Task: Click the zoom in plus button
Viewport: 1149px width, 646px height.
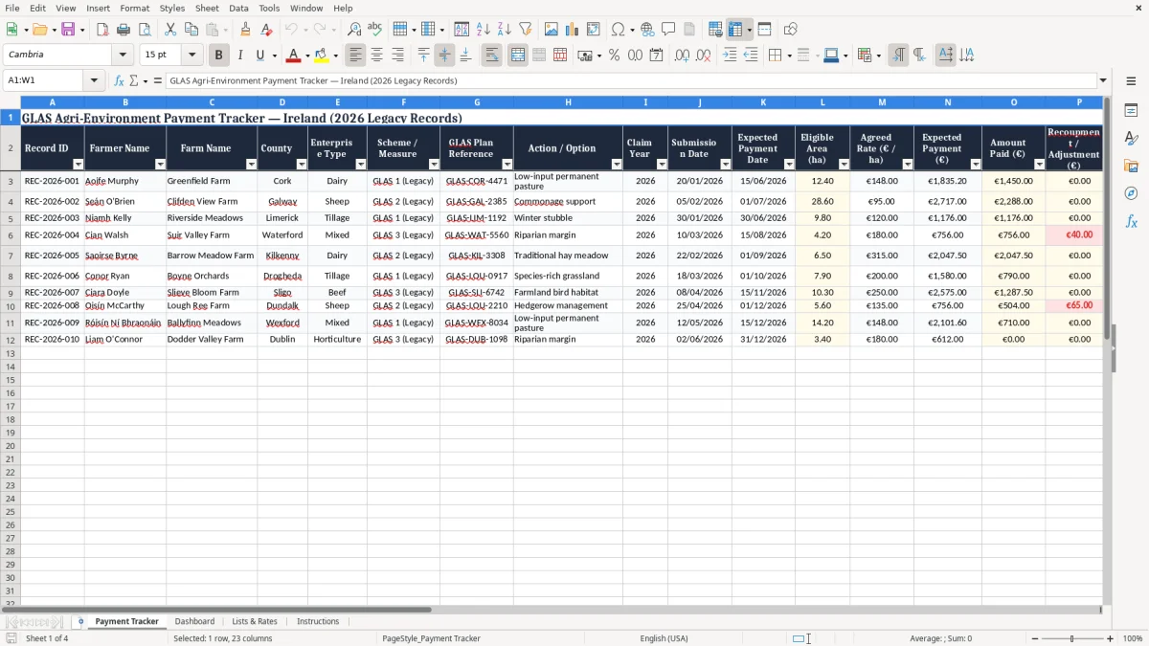Action: click(1111, 638)
